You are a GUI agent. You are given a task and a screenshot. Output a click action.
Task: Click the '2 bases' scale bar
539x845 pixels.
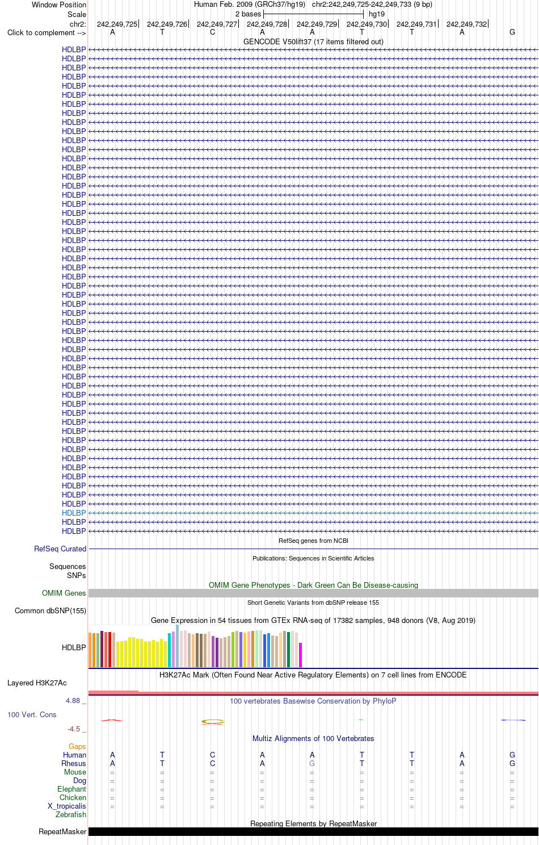(313, 14)
